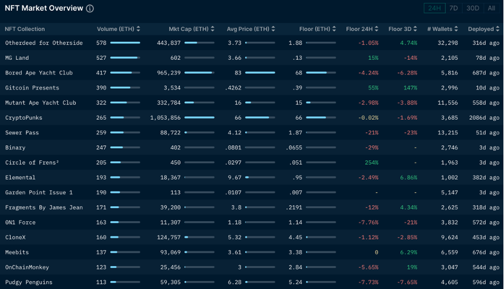Switch to the 7D time range
504x289 pixels.
[453, 8]
